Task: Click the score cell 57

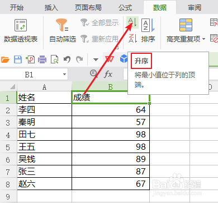Action: pos(111,122)
